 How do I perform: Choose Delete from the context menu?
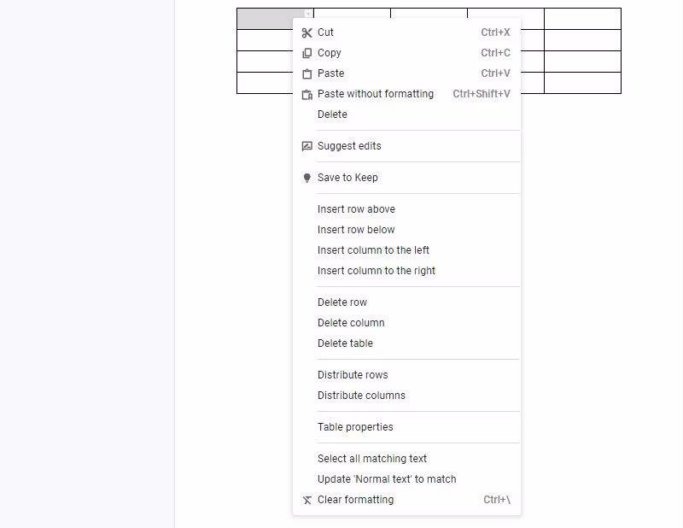[332, 114]
